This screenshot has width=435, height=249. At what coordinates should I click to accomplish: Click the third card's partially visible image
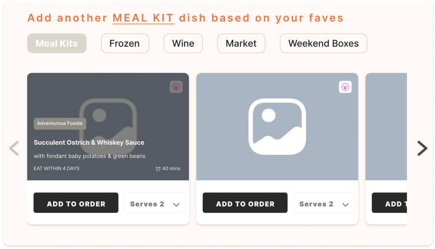(x=386, y=126)
